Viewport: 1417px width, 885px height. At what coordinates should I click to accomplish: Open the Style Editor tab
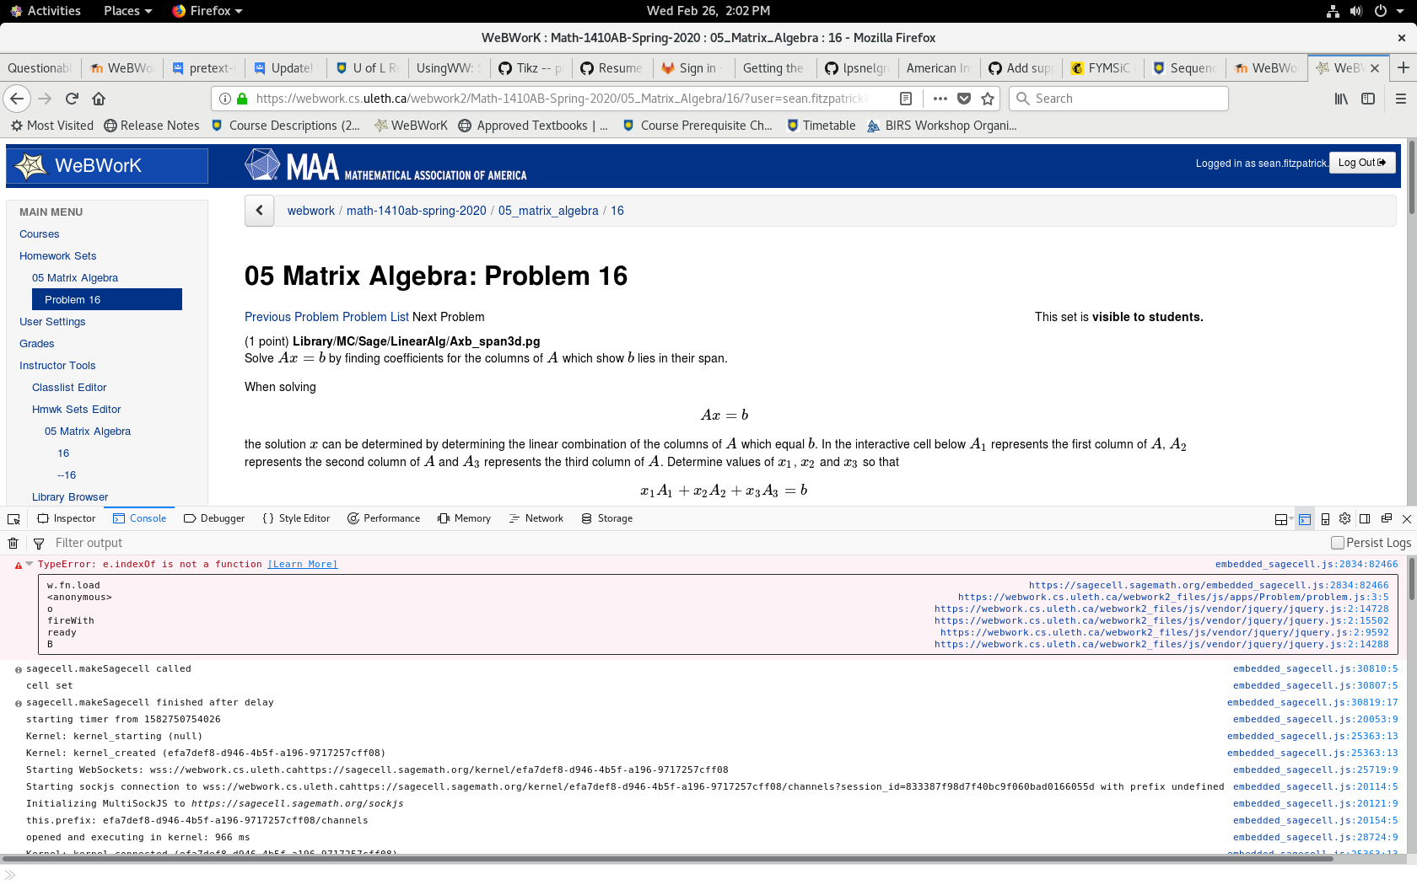pyautogui.click(x=296, y=518)
